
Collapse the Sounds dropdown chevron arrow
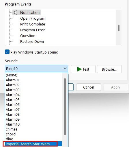point(65,69)
